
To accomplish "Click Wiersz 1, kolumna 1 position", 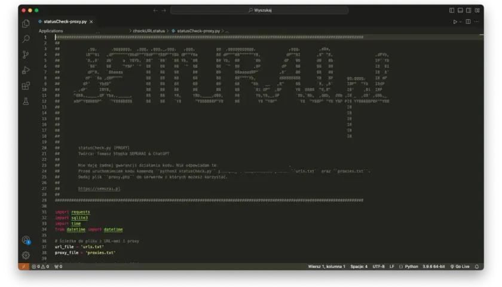I will (x=326, y=267).
